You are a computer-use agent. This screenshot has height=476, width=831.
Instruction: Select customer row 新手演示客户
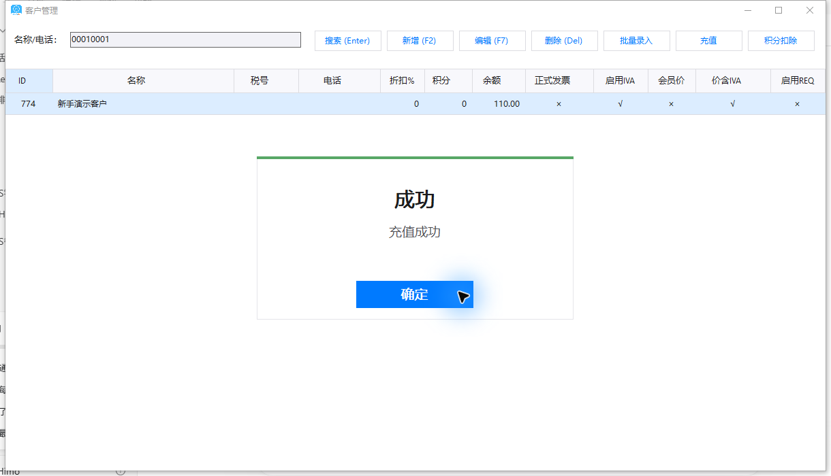[415, 104]
